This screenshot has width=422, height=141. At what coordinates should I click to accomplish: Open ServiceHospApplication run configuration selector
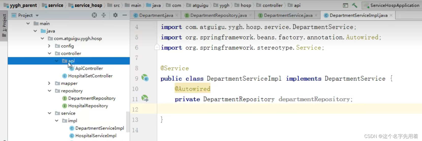pos(392,5)
